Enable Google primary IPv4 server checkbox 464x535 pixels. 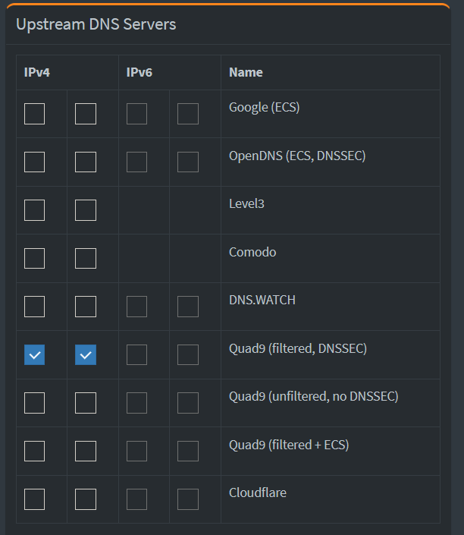[34, 114]
